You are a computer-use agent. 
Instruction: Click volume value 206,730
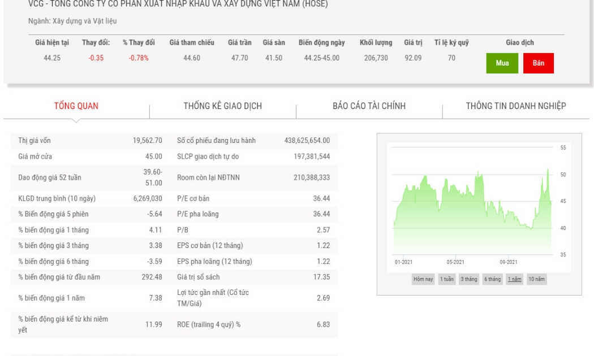coord(376,58)
